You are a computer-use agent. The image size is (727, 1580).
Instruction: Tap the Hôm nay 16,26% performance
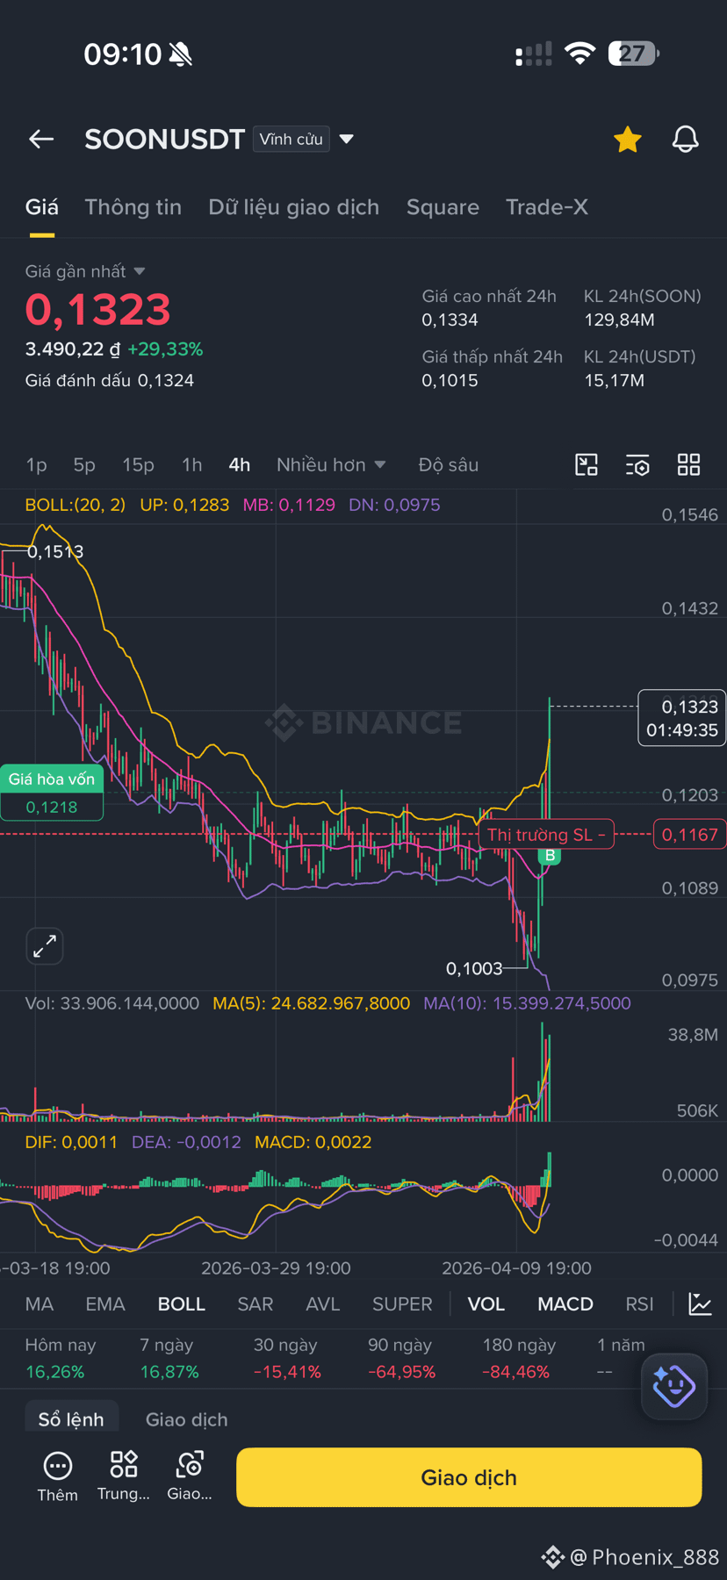(x=61, y=1358)
